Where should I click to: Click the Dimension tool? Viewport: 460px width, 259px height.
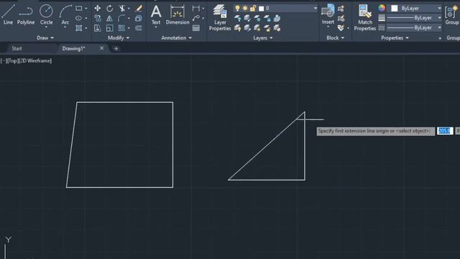178,14
